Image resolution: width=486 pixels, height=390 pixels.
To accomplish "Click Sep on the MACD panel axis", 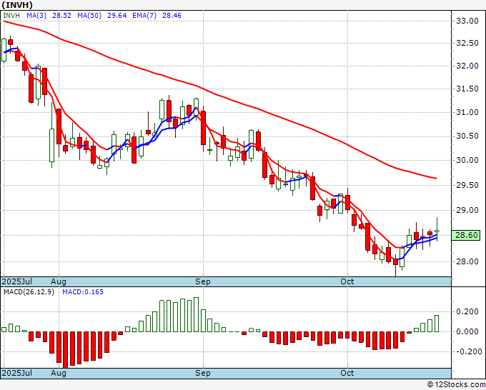I will (x=203, y=373).
